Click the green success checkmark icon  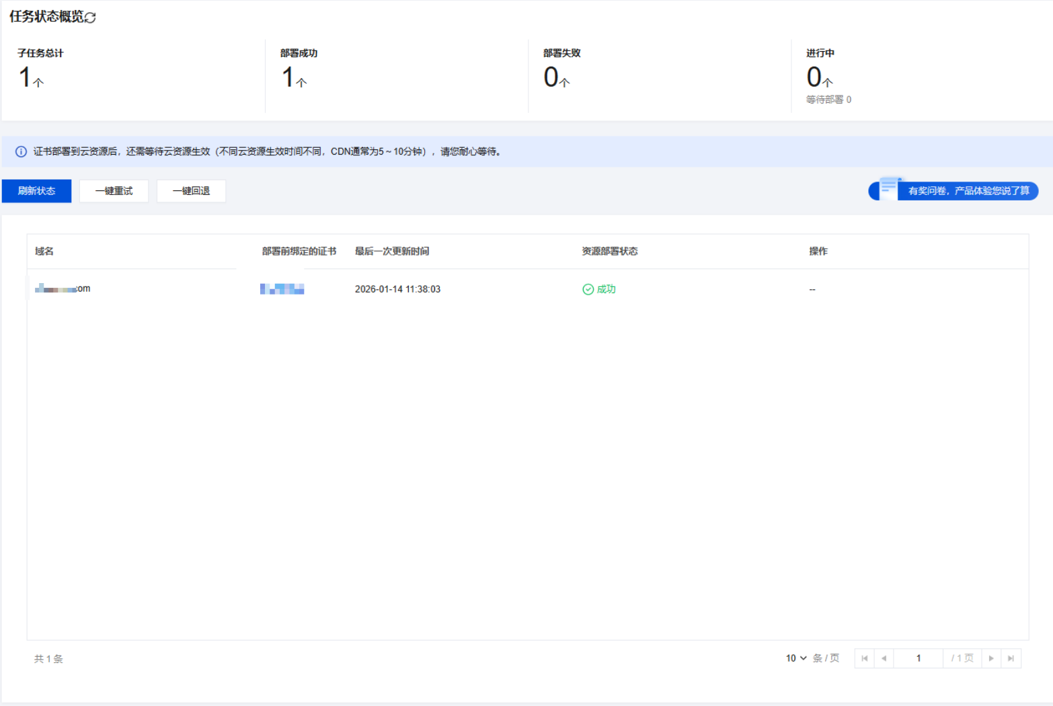click(588, 289)
